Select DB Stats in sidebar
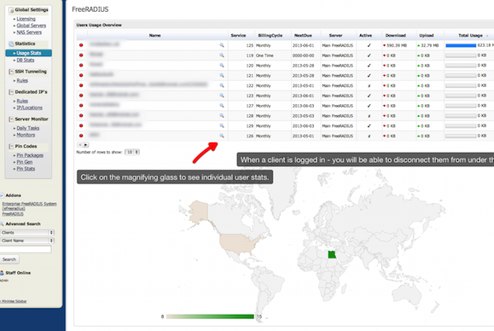Image resolution: width=494 pixels, height=331 pixels. click(26, 60)
